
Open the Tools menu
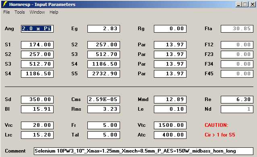pyautogui.click(x=20, y=12)
